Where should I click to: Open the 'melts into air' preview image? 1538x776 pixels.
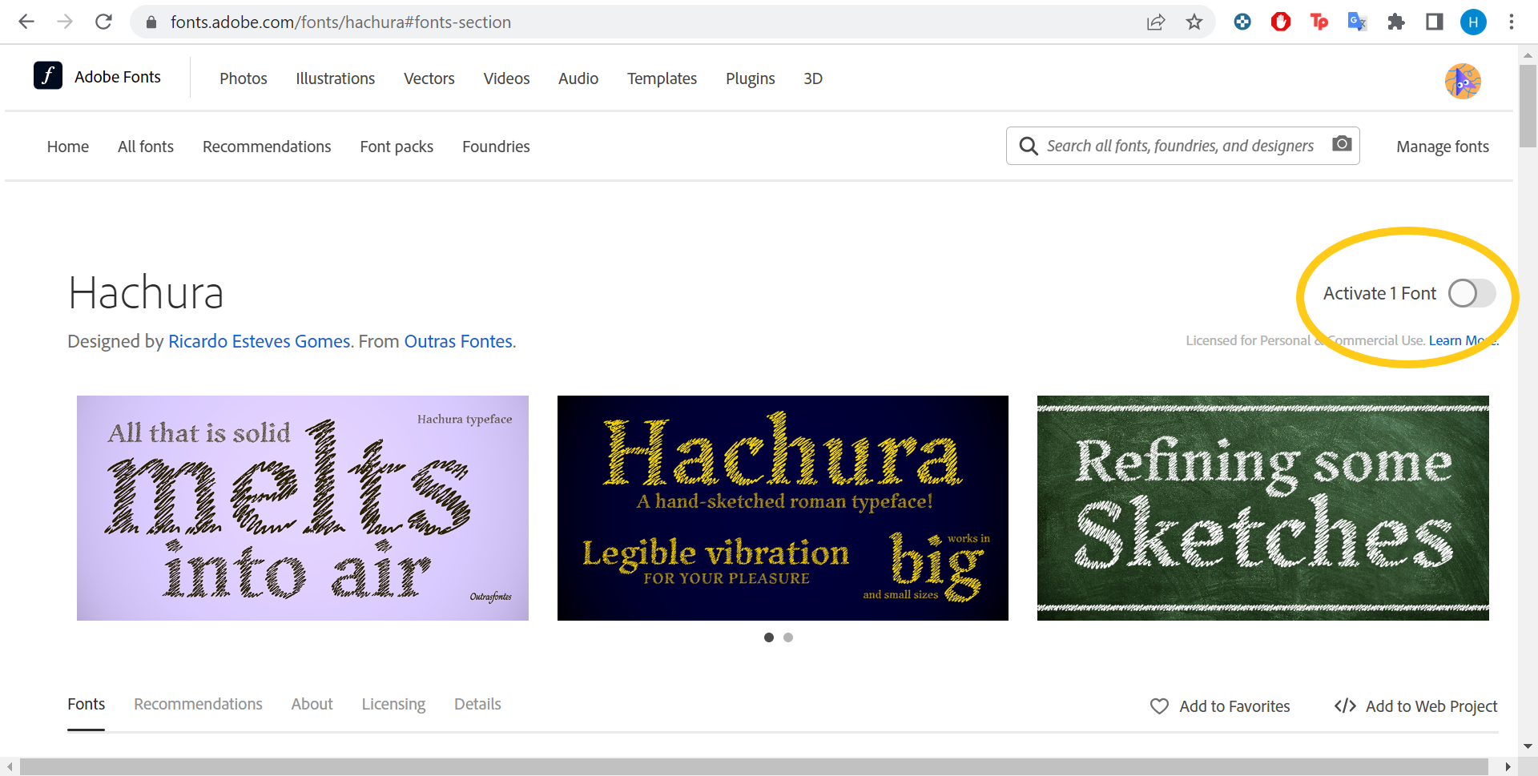click(303, 508)
